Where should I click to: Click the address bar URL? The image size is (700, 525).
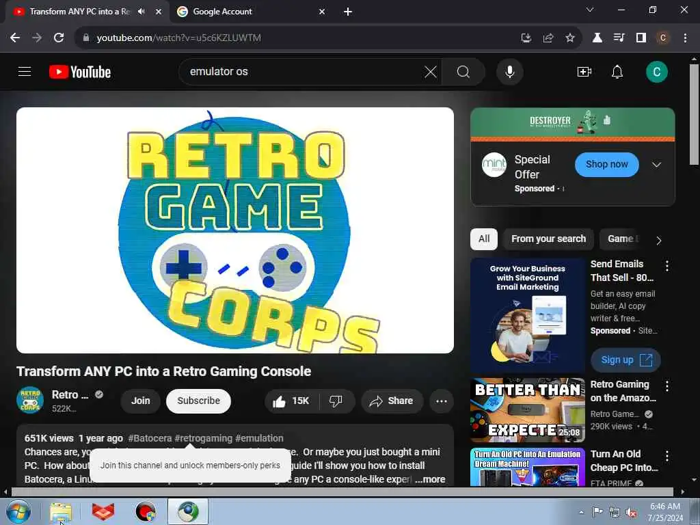(178, 38)
